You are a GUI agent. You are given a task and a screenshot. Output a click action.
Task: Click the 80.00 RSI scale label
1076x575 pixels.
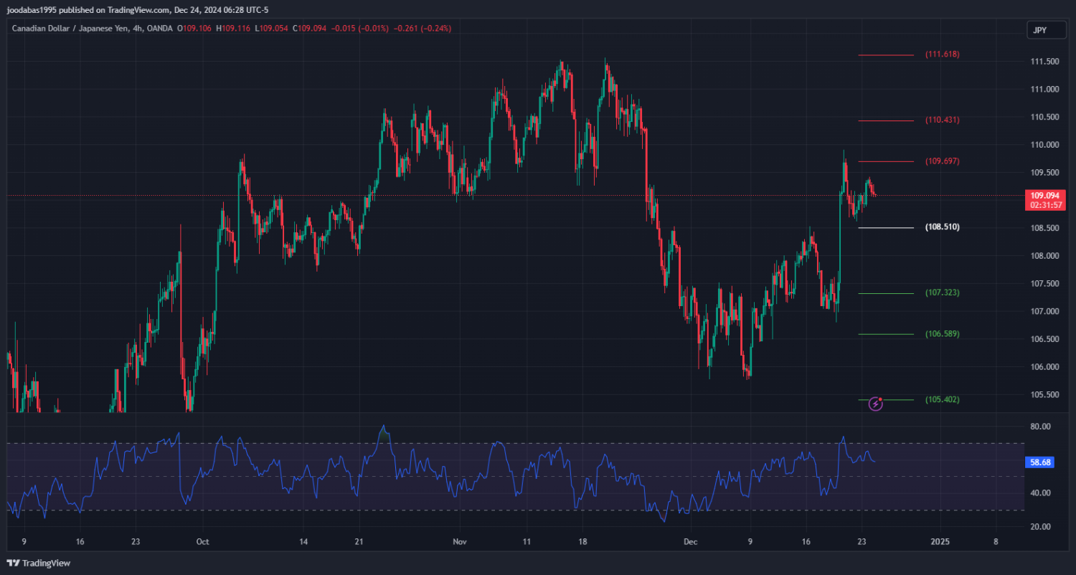tap(1040, 427)
